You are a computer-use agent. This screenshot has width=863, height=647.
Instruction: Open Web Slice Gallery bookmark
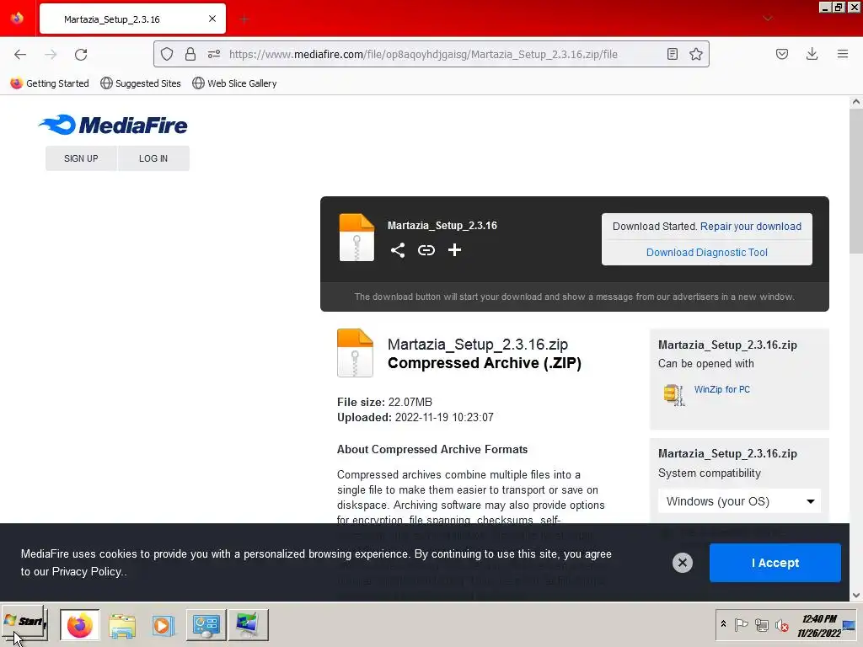coord(234,83)
